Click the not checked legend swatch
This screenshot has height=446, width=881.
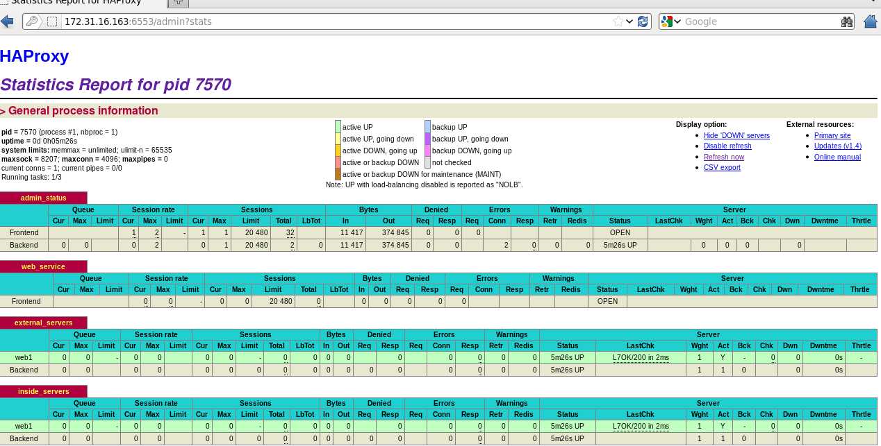pyautogui.click(x=427, y=162)
